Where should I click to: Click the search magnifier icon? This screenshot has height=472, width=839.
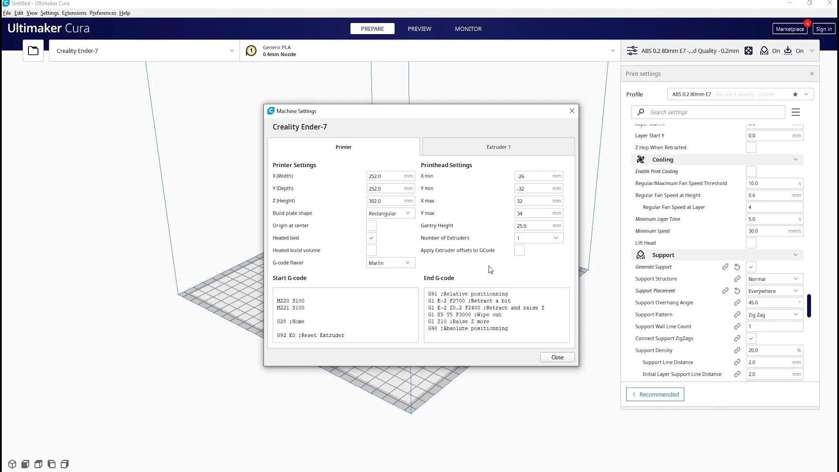tap(641, 112)
